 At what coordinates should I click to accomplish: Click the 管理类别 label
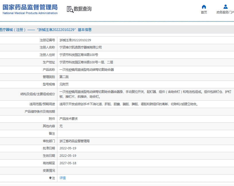point(49,77)
